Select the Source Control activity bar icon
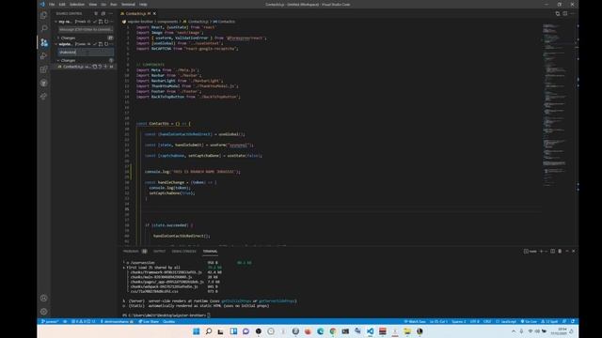Viewport: 602px width, 338px height. tap(44, 42)
